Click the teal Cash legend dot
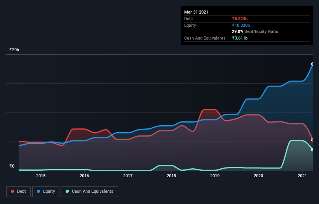 point(67,191)
